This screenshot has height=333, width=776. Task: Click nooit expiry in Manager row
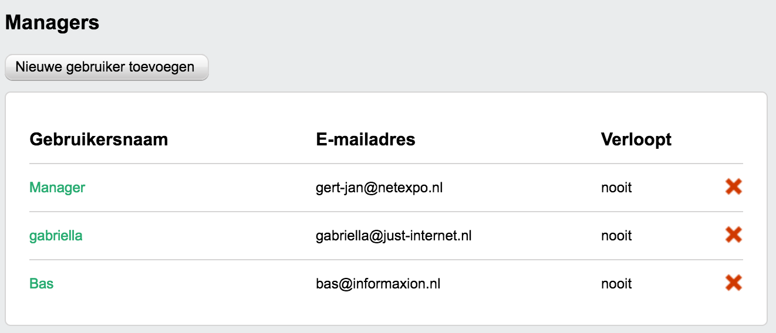pyautogui.click(x=616, y=188)
